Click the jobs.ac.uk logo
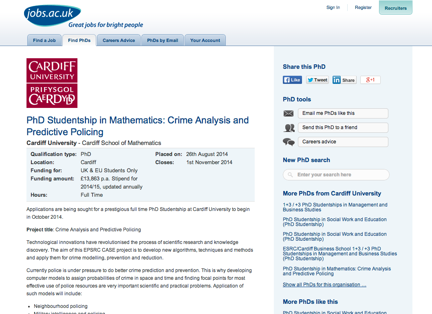The width and height of the screenshot is (432, 314). pos(53,15)
